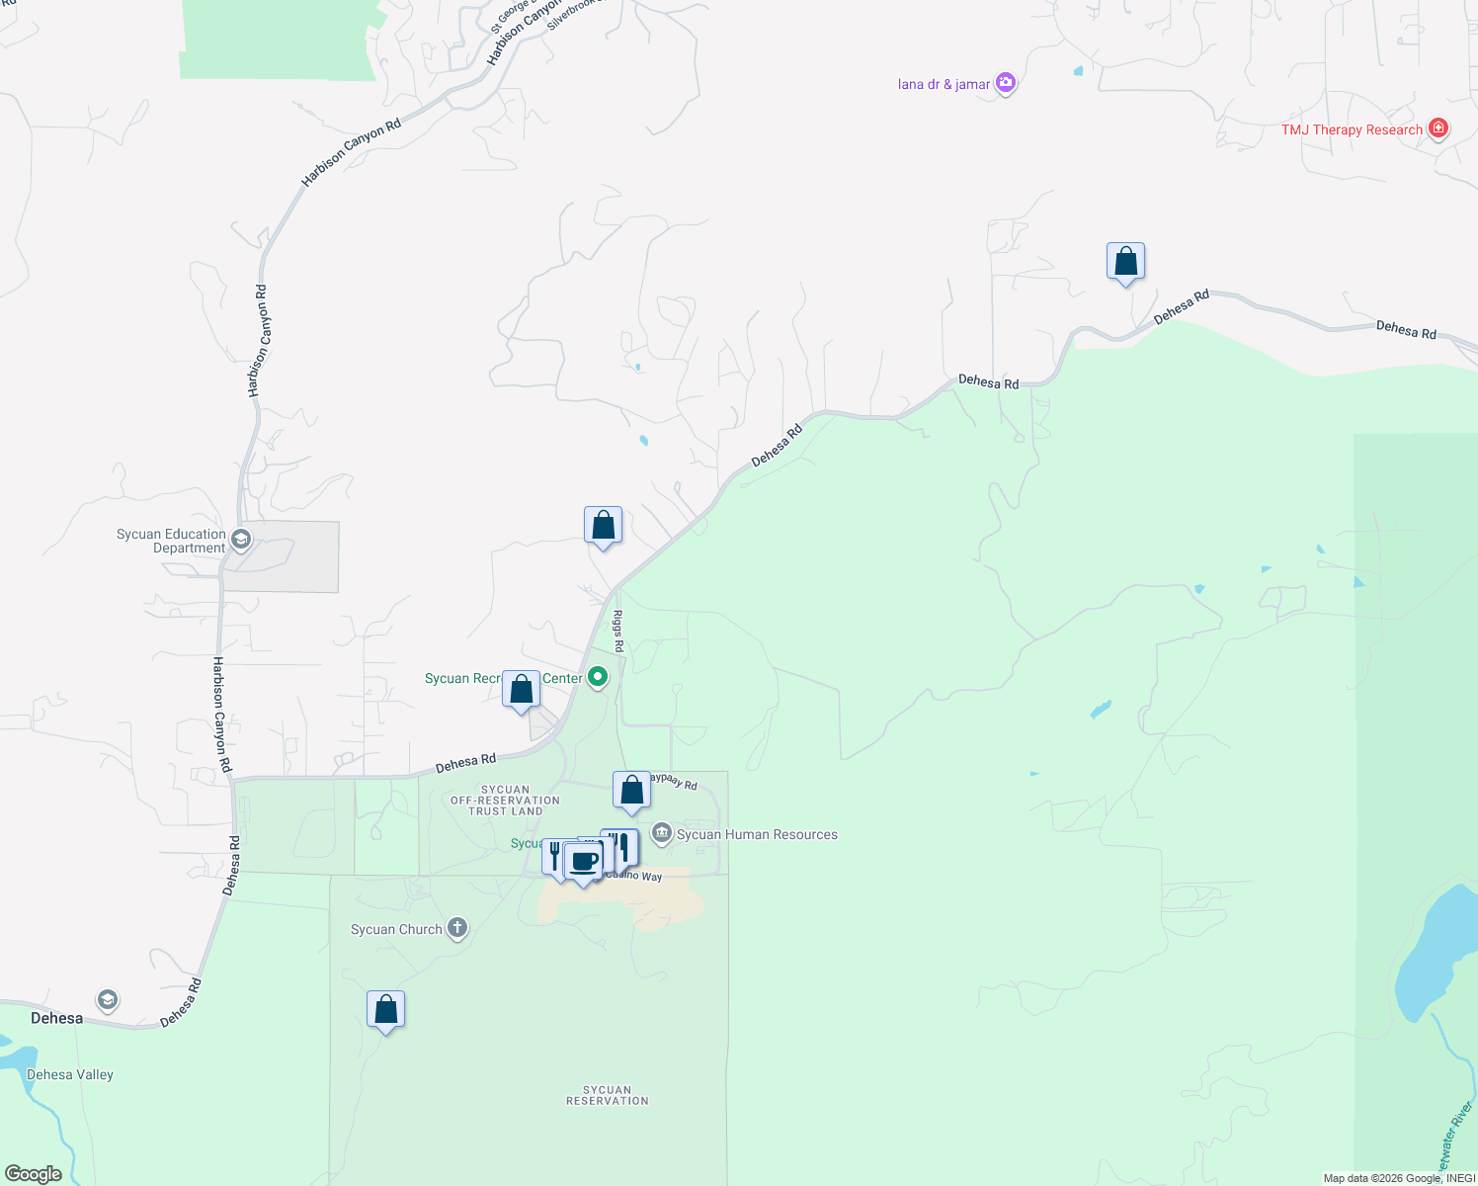Open the Sycuan Church cross marker

456,927
